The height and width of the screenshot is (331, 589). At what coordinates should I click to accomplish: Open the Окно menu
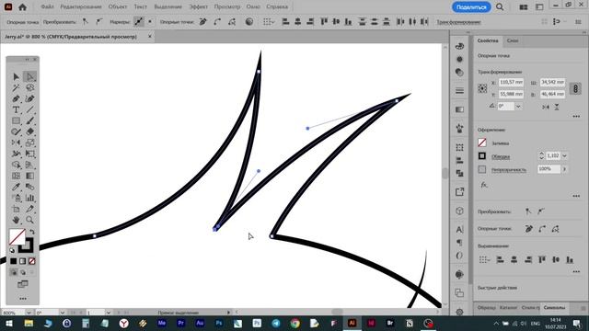coord(253,6)
